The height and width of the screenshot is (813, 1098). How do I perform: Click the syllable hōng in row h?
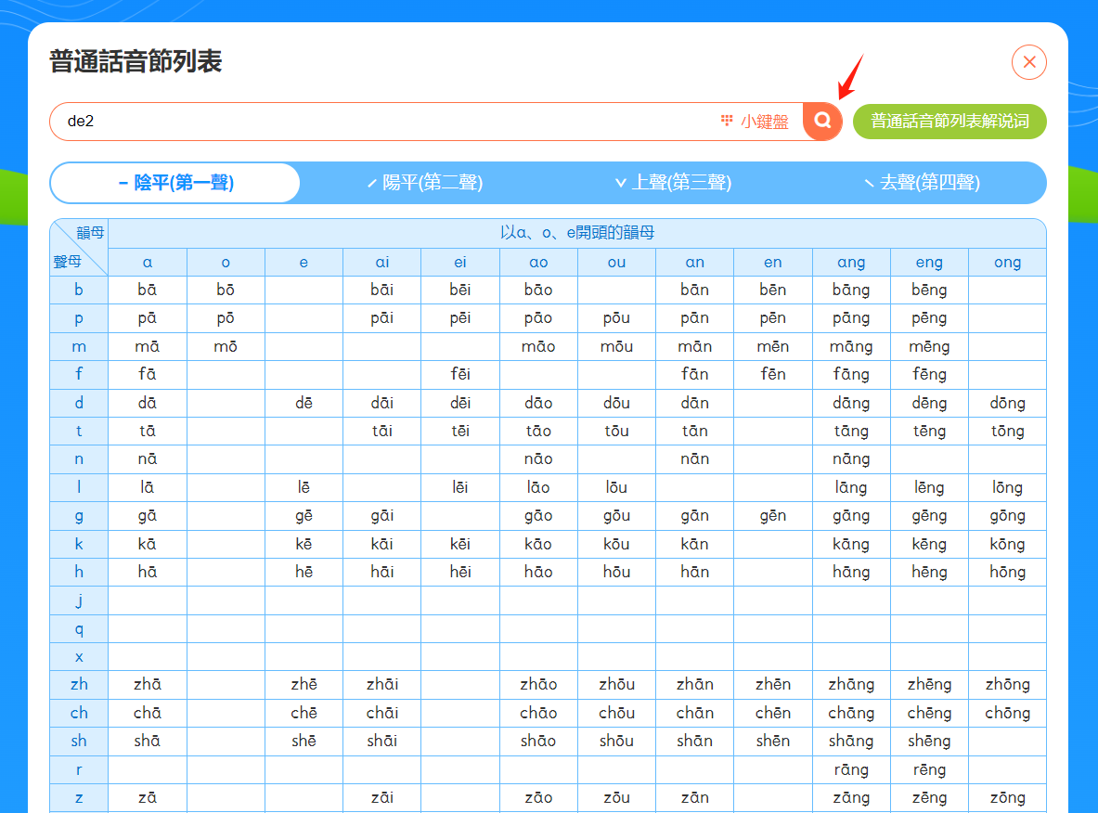tap(1008, 572)
